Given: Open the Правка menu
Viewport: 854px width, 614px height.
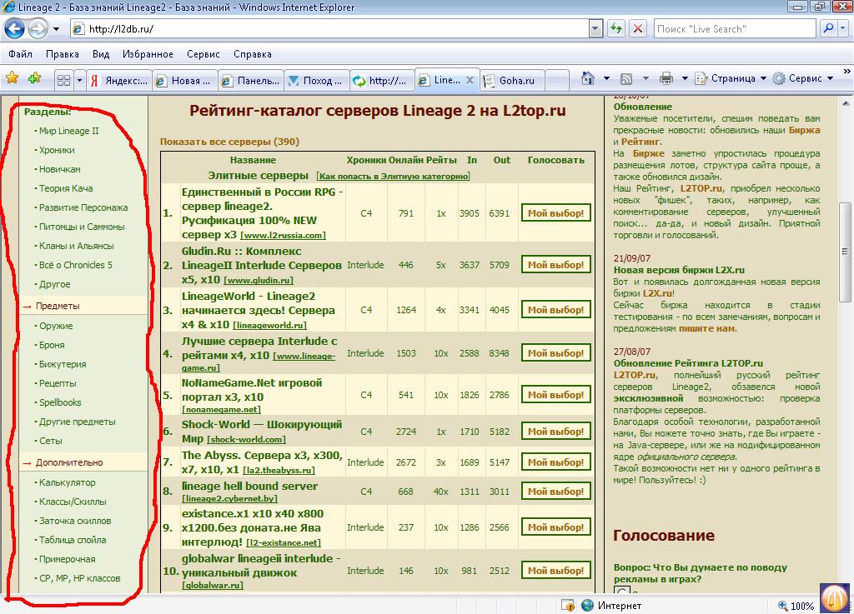Looking at the screenshot, I should tap(62, 54).
